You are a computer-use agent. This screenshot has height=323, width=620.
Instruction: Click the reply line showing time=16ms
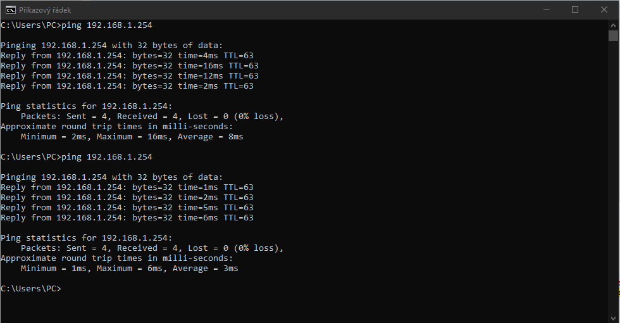coord(130,66)
